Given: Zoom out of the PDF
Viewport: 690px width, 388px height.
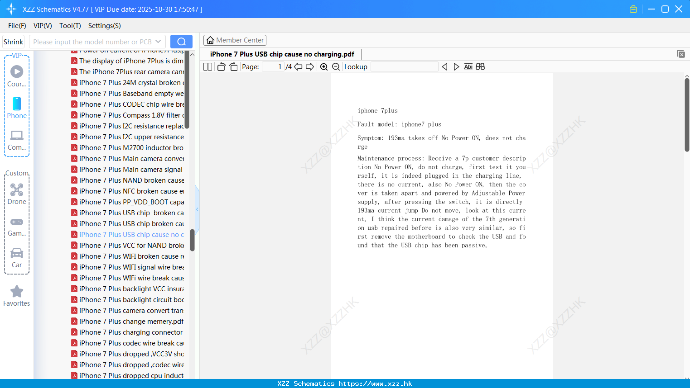Looking at the screenshot, I should (336, 67).
